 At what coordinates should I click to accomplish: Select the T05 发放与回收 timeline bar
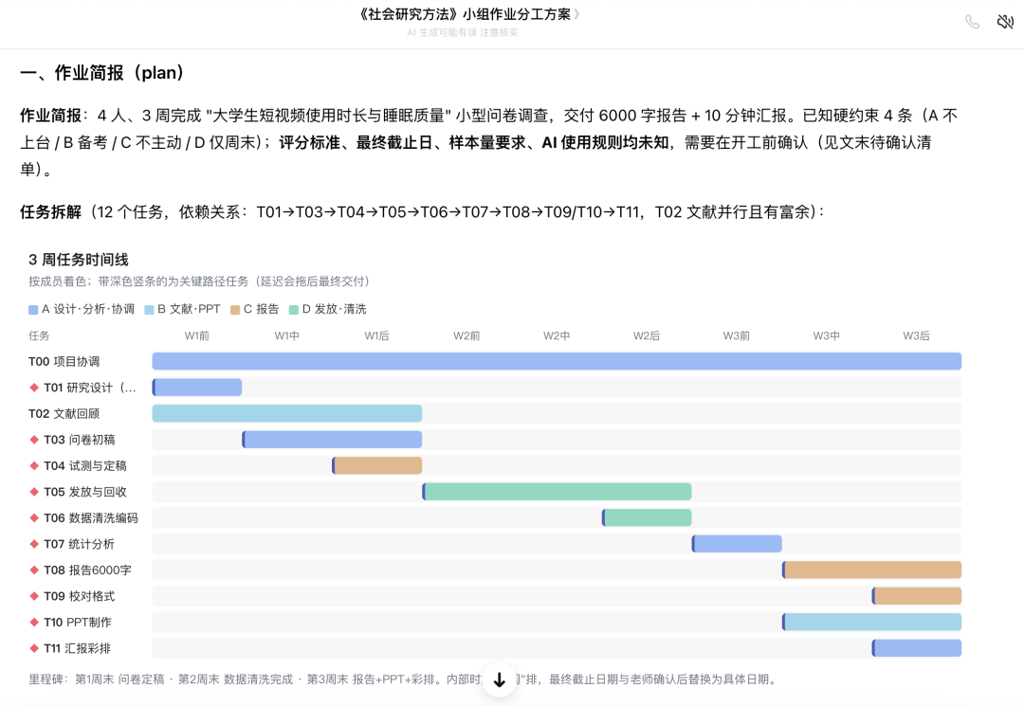pos(558,492)
